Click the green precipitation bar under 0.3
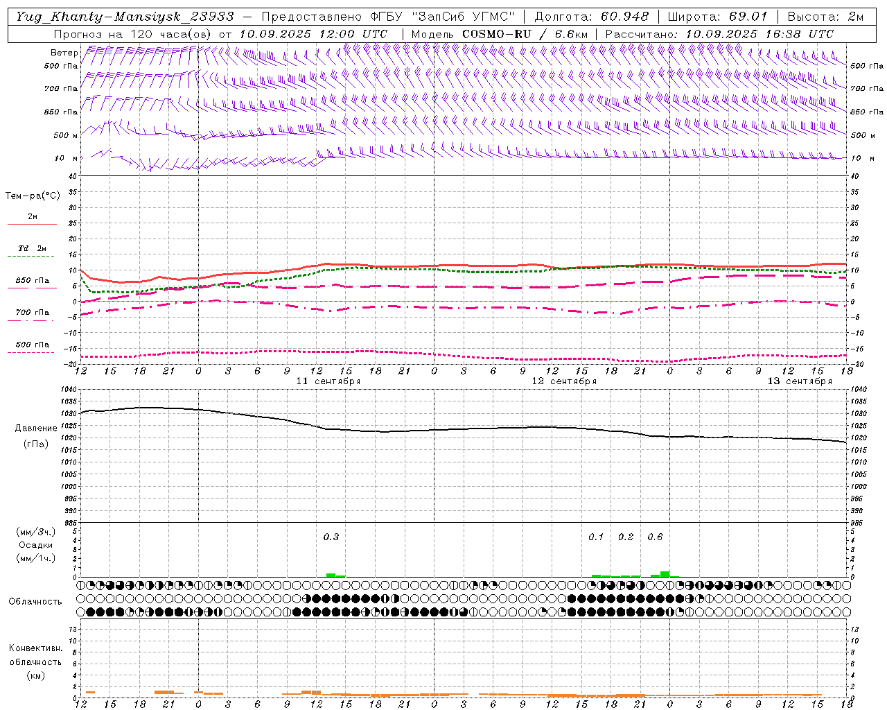The height and width of the screenshot is (710, 887). (331, 575)
